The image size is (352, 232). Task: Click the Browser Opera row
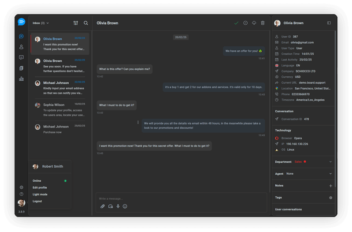click(289, 138)
